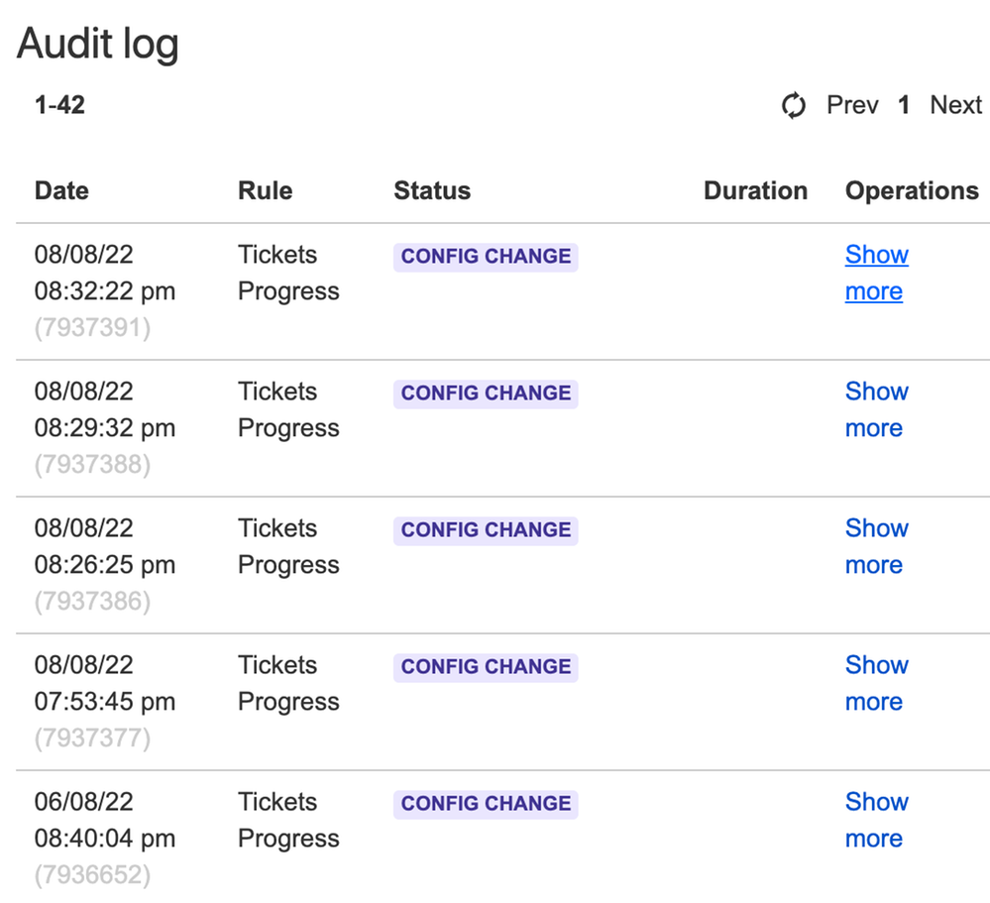Click the audit entry ID (7937391)

92,328
